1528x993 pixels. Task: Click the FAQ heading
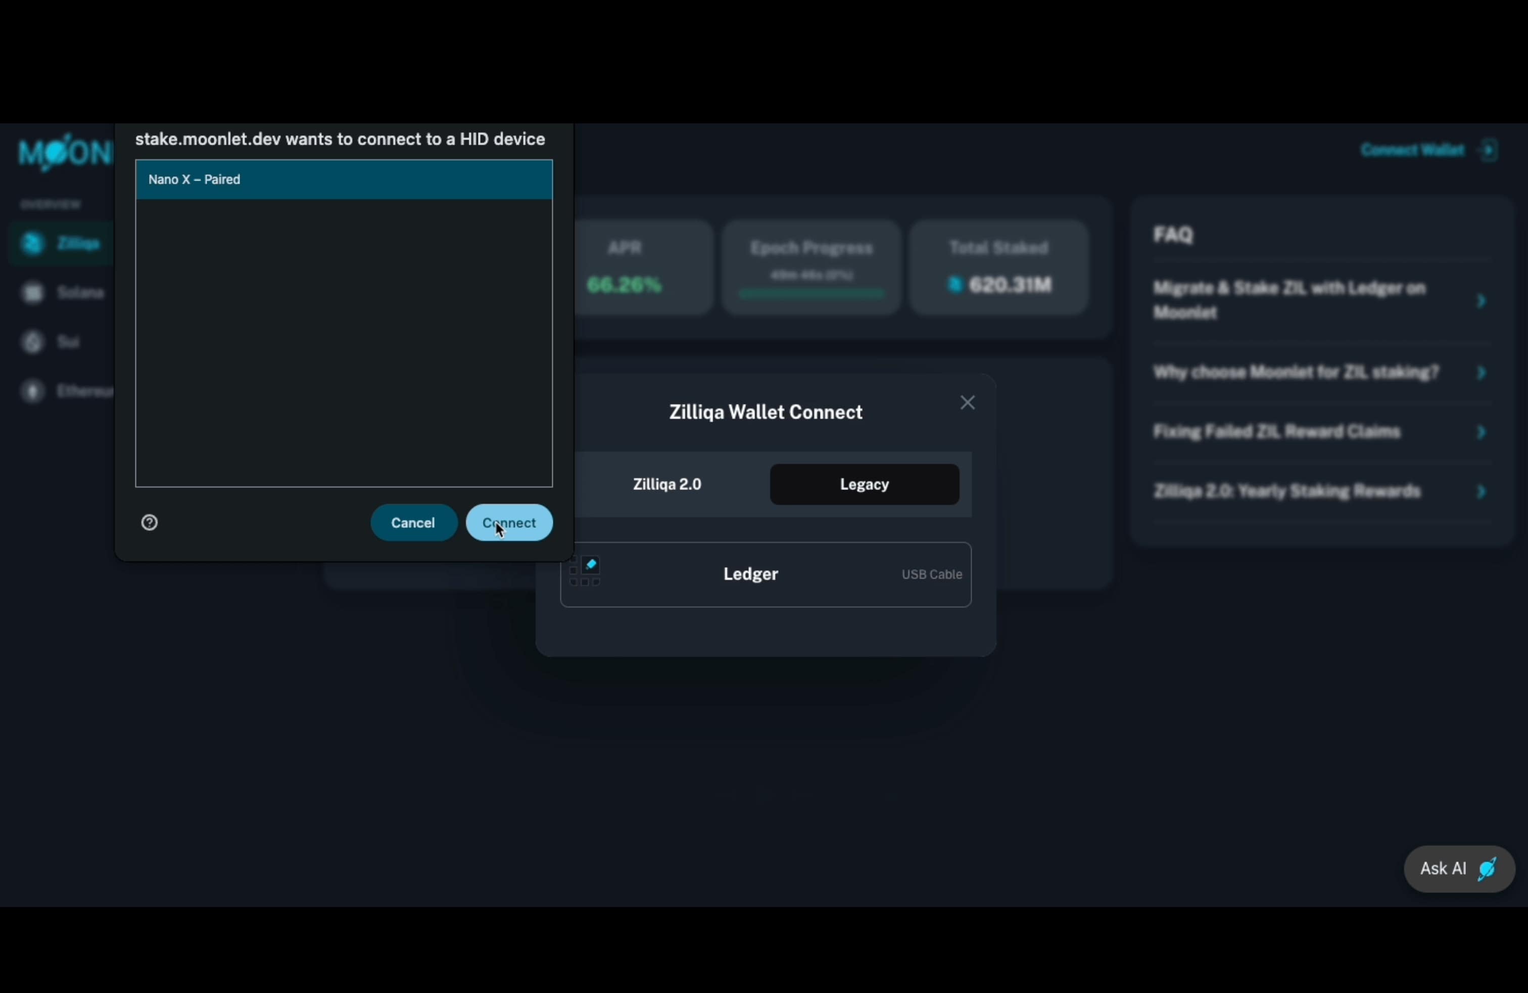[x=1173, y=235]
